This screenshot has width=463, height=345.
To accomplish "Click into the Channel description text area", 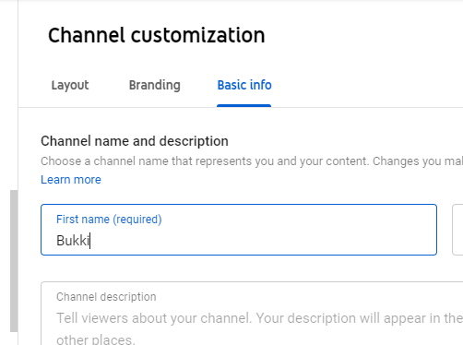I will pyautogui.click(x=252, y=313).
